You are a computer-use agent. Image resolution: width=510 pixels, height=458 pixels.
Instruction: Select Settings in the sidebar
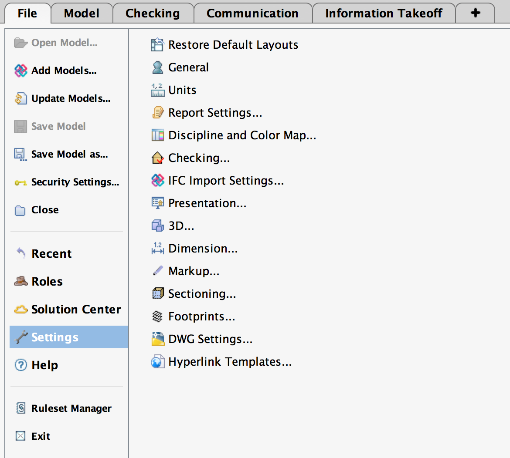pos(55,337)
